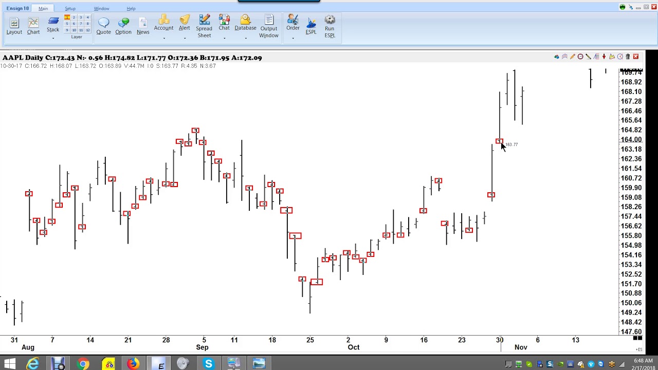Screen dimensions: 658x370
Task: Open Windows Start menu
Action: click(9, 364)
